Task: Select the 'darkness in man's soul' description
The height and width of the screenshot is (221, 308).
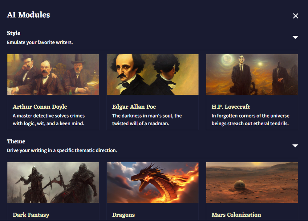Action: click(147, 119)
